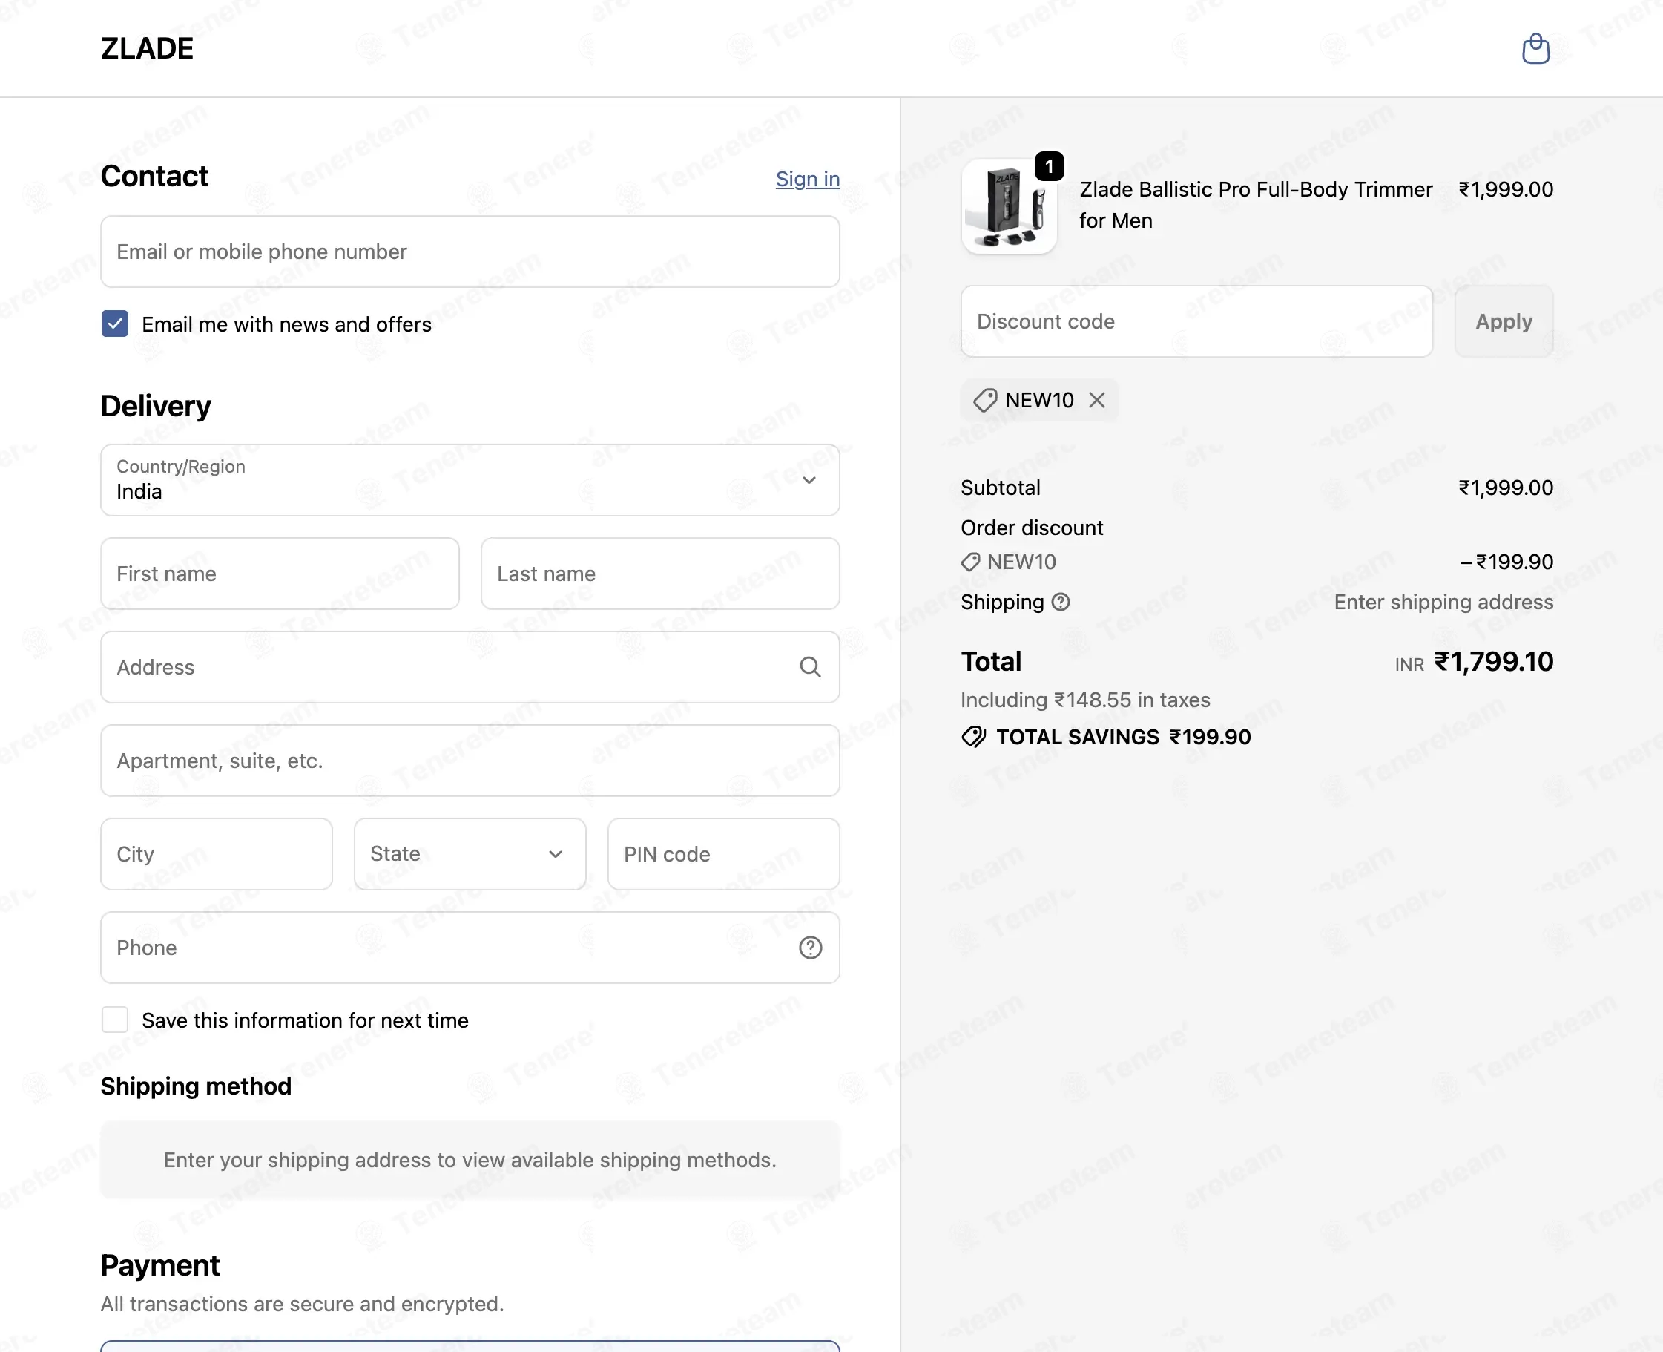
Task: Focus the Discount code field
Action: tap(1196, 321)
